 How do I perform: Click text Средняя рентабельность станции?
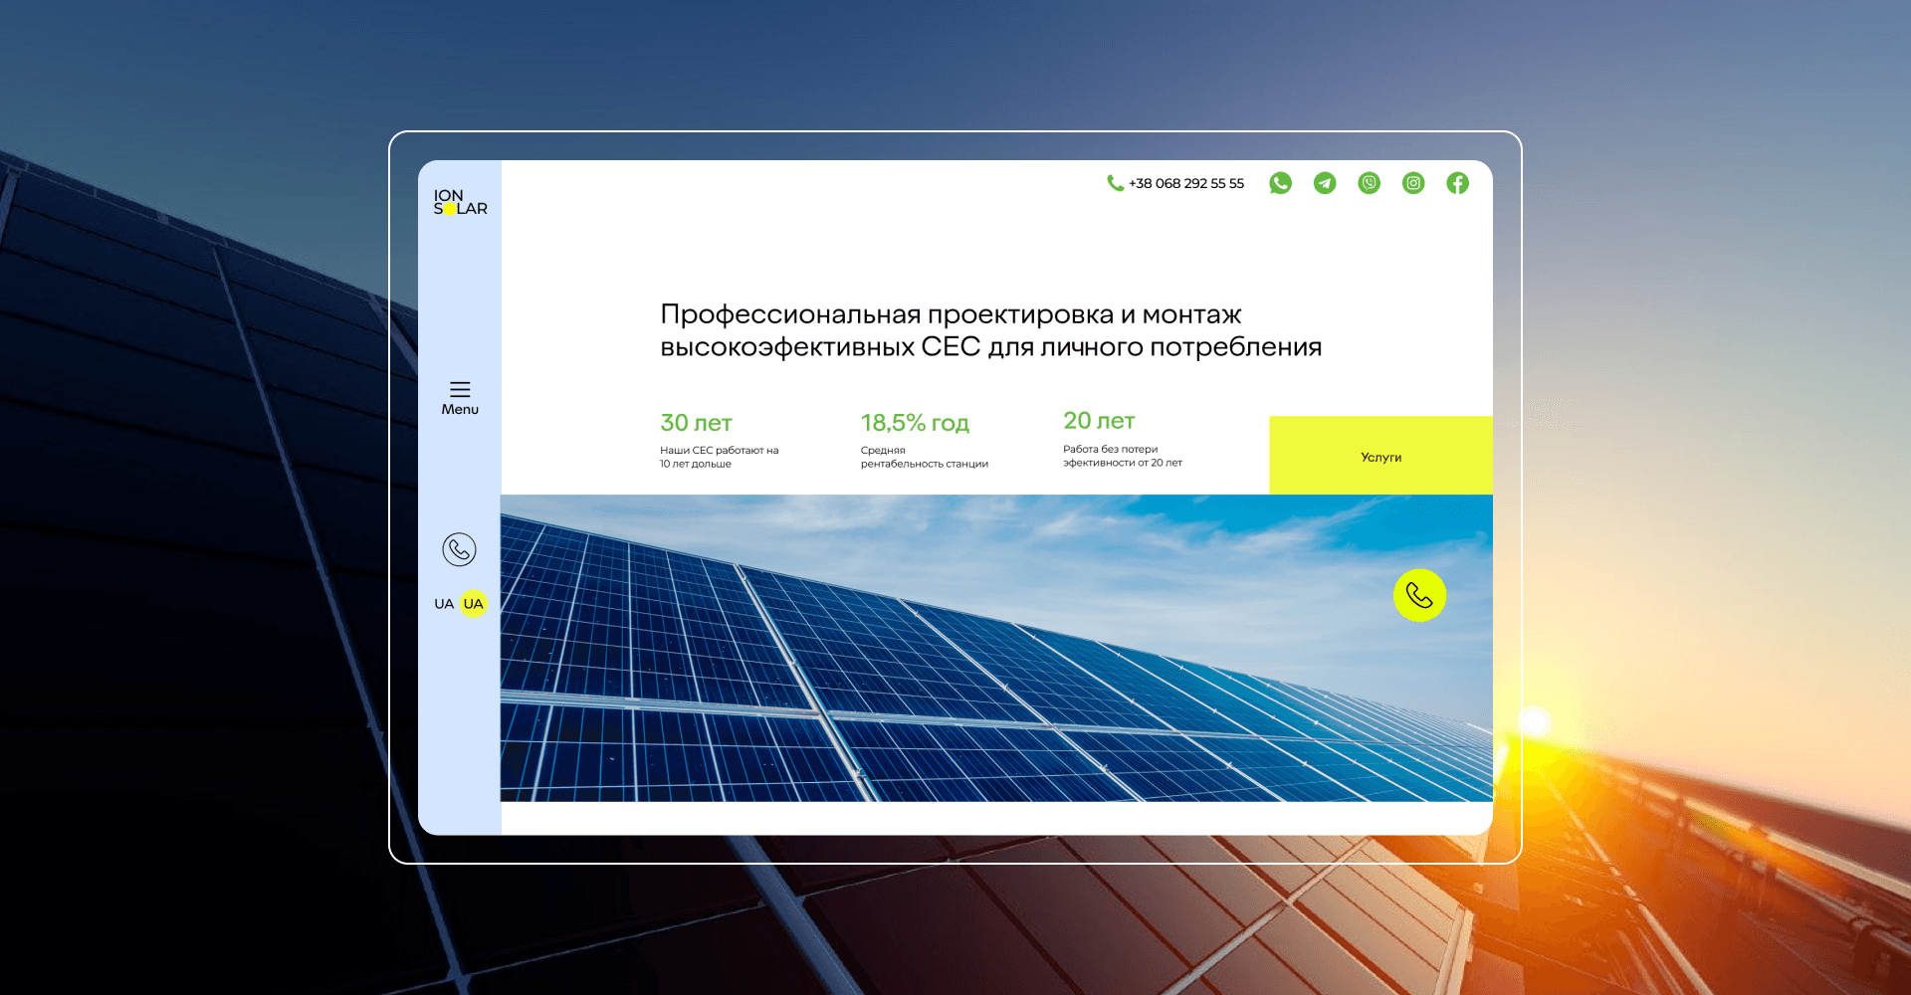pos(925,457)
